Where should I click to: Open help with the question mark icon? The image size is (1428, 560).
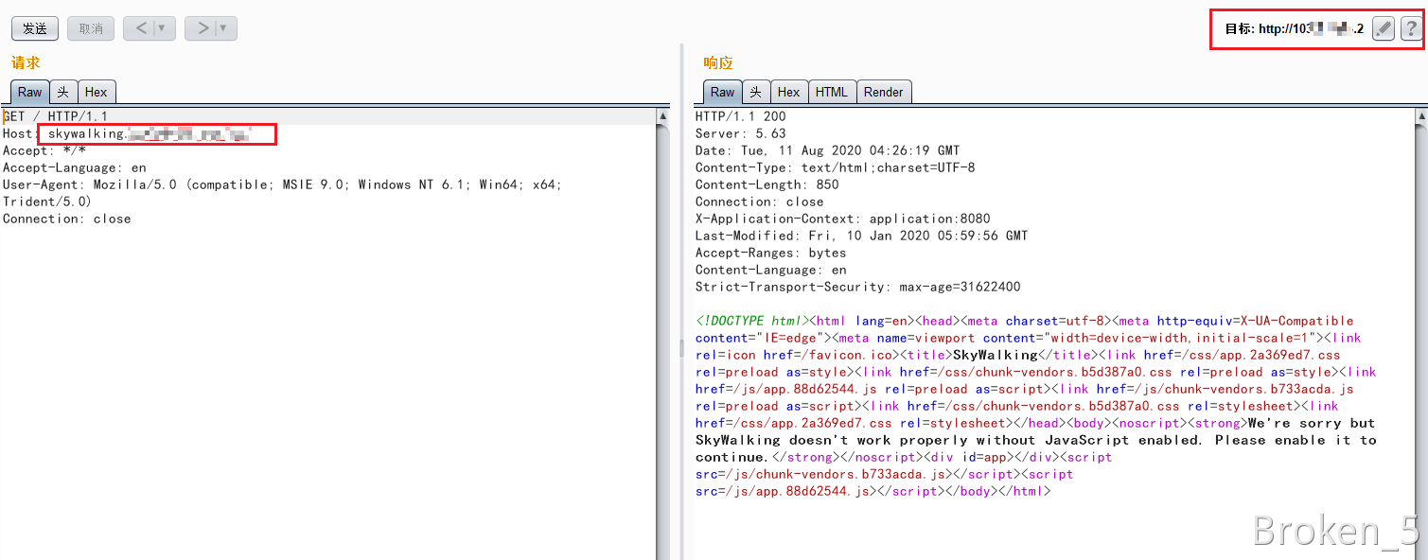tap(1411, 28)
